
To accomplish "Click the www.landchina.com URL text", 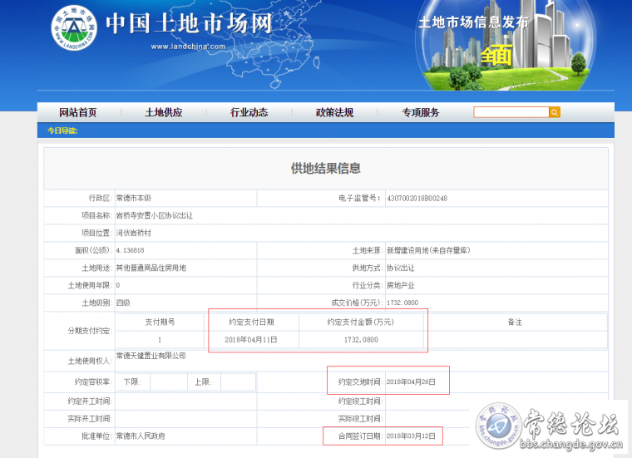I will (188, 47).
